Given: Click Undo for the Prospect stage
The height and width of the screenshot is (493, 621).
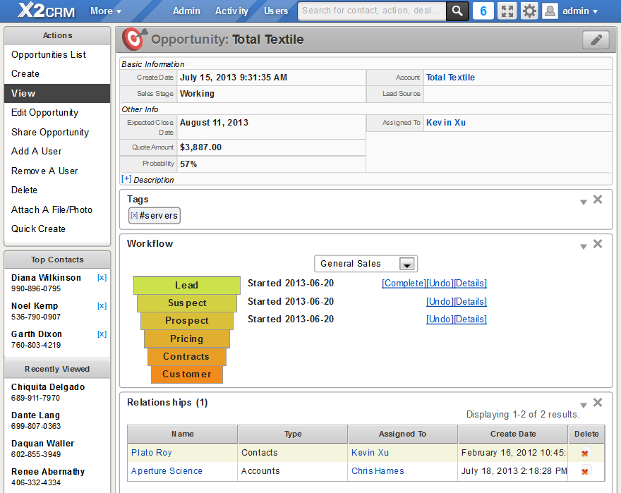Looking at the screenshot, I should [440, 319].
